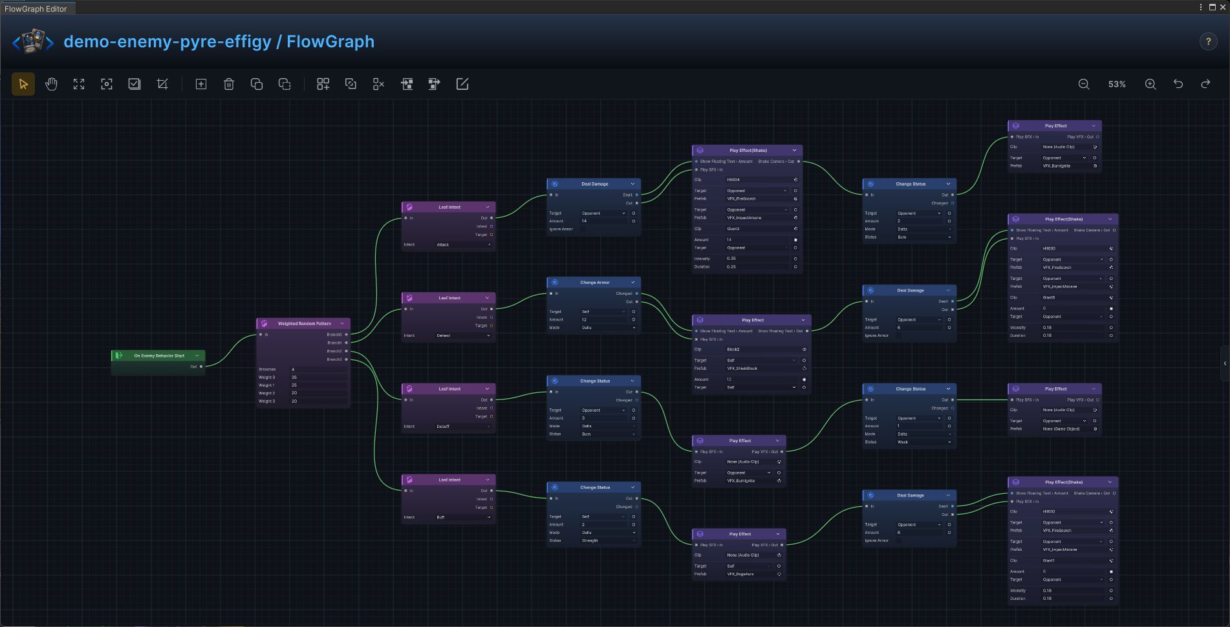Select the arrow pointer tool
Image resolution: width=1230 pixels, height=627 pixels.
(x=23, y=84)
